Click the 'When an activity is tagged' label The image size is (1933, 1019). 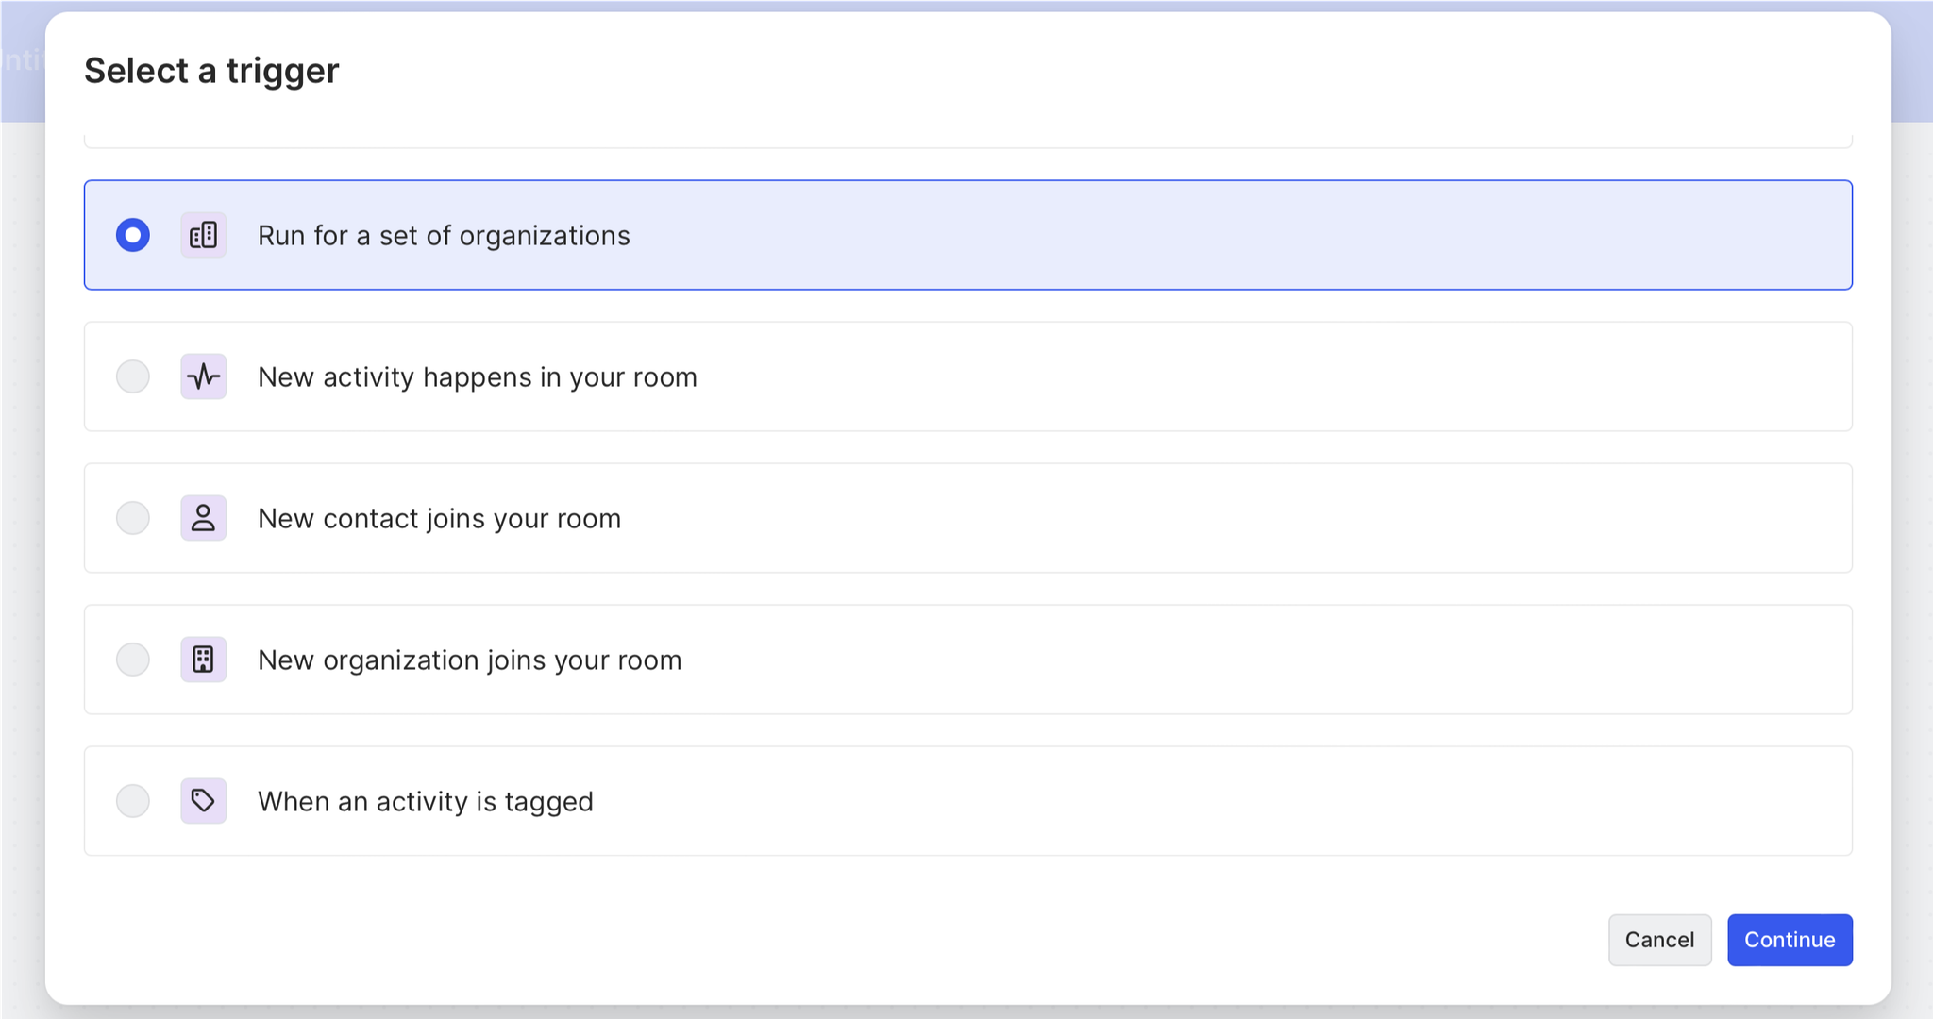tap(425, 801)
